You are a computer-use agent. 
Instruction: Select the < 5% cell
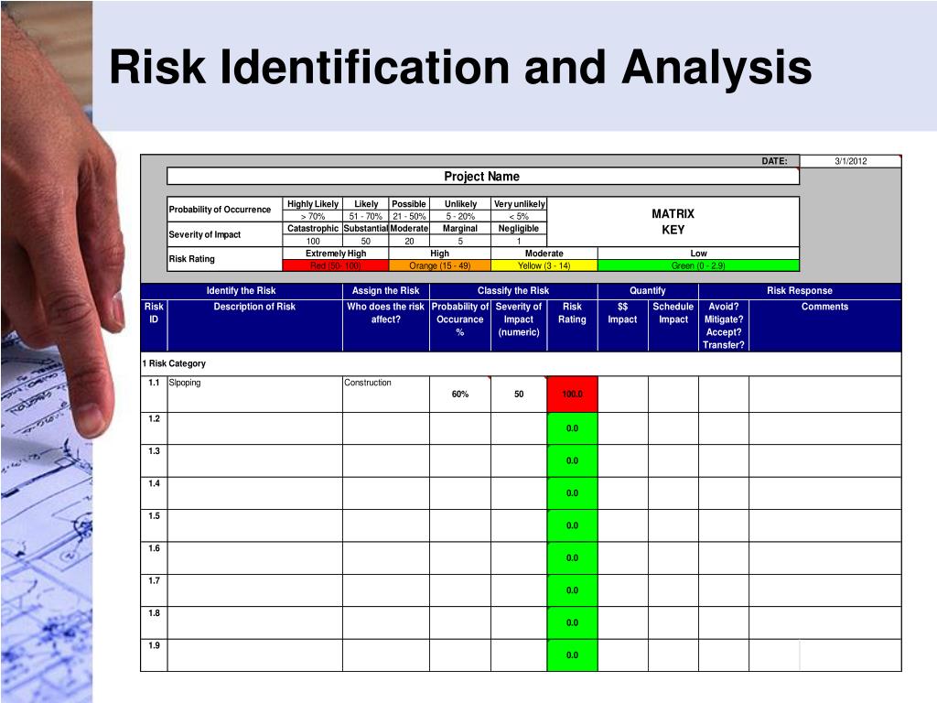click(x=519, y=216)
